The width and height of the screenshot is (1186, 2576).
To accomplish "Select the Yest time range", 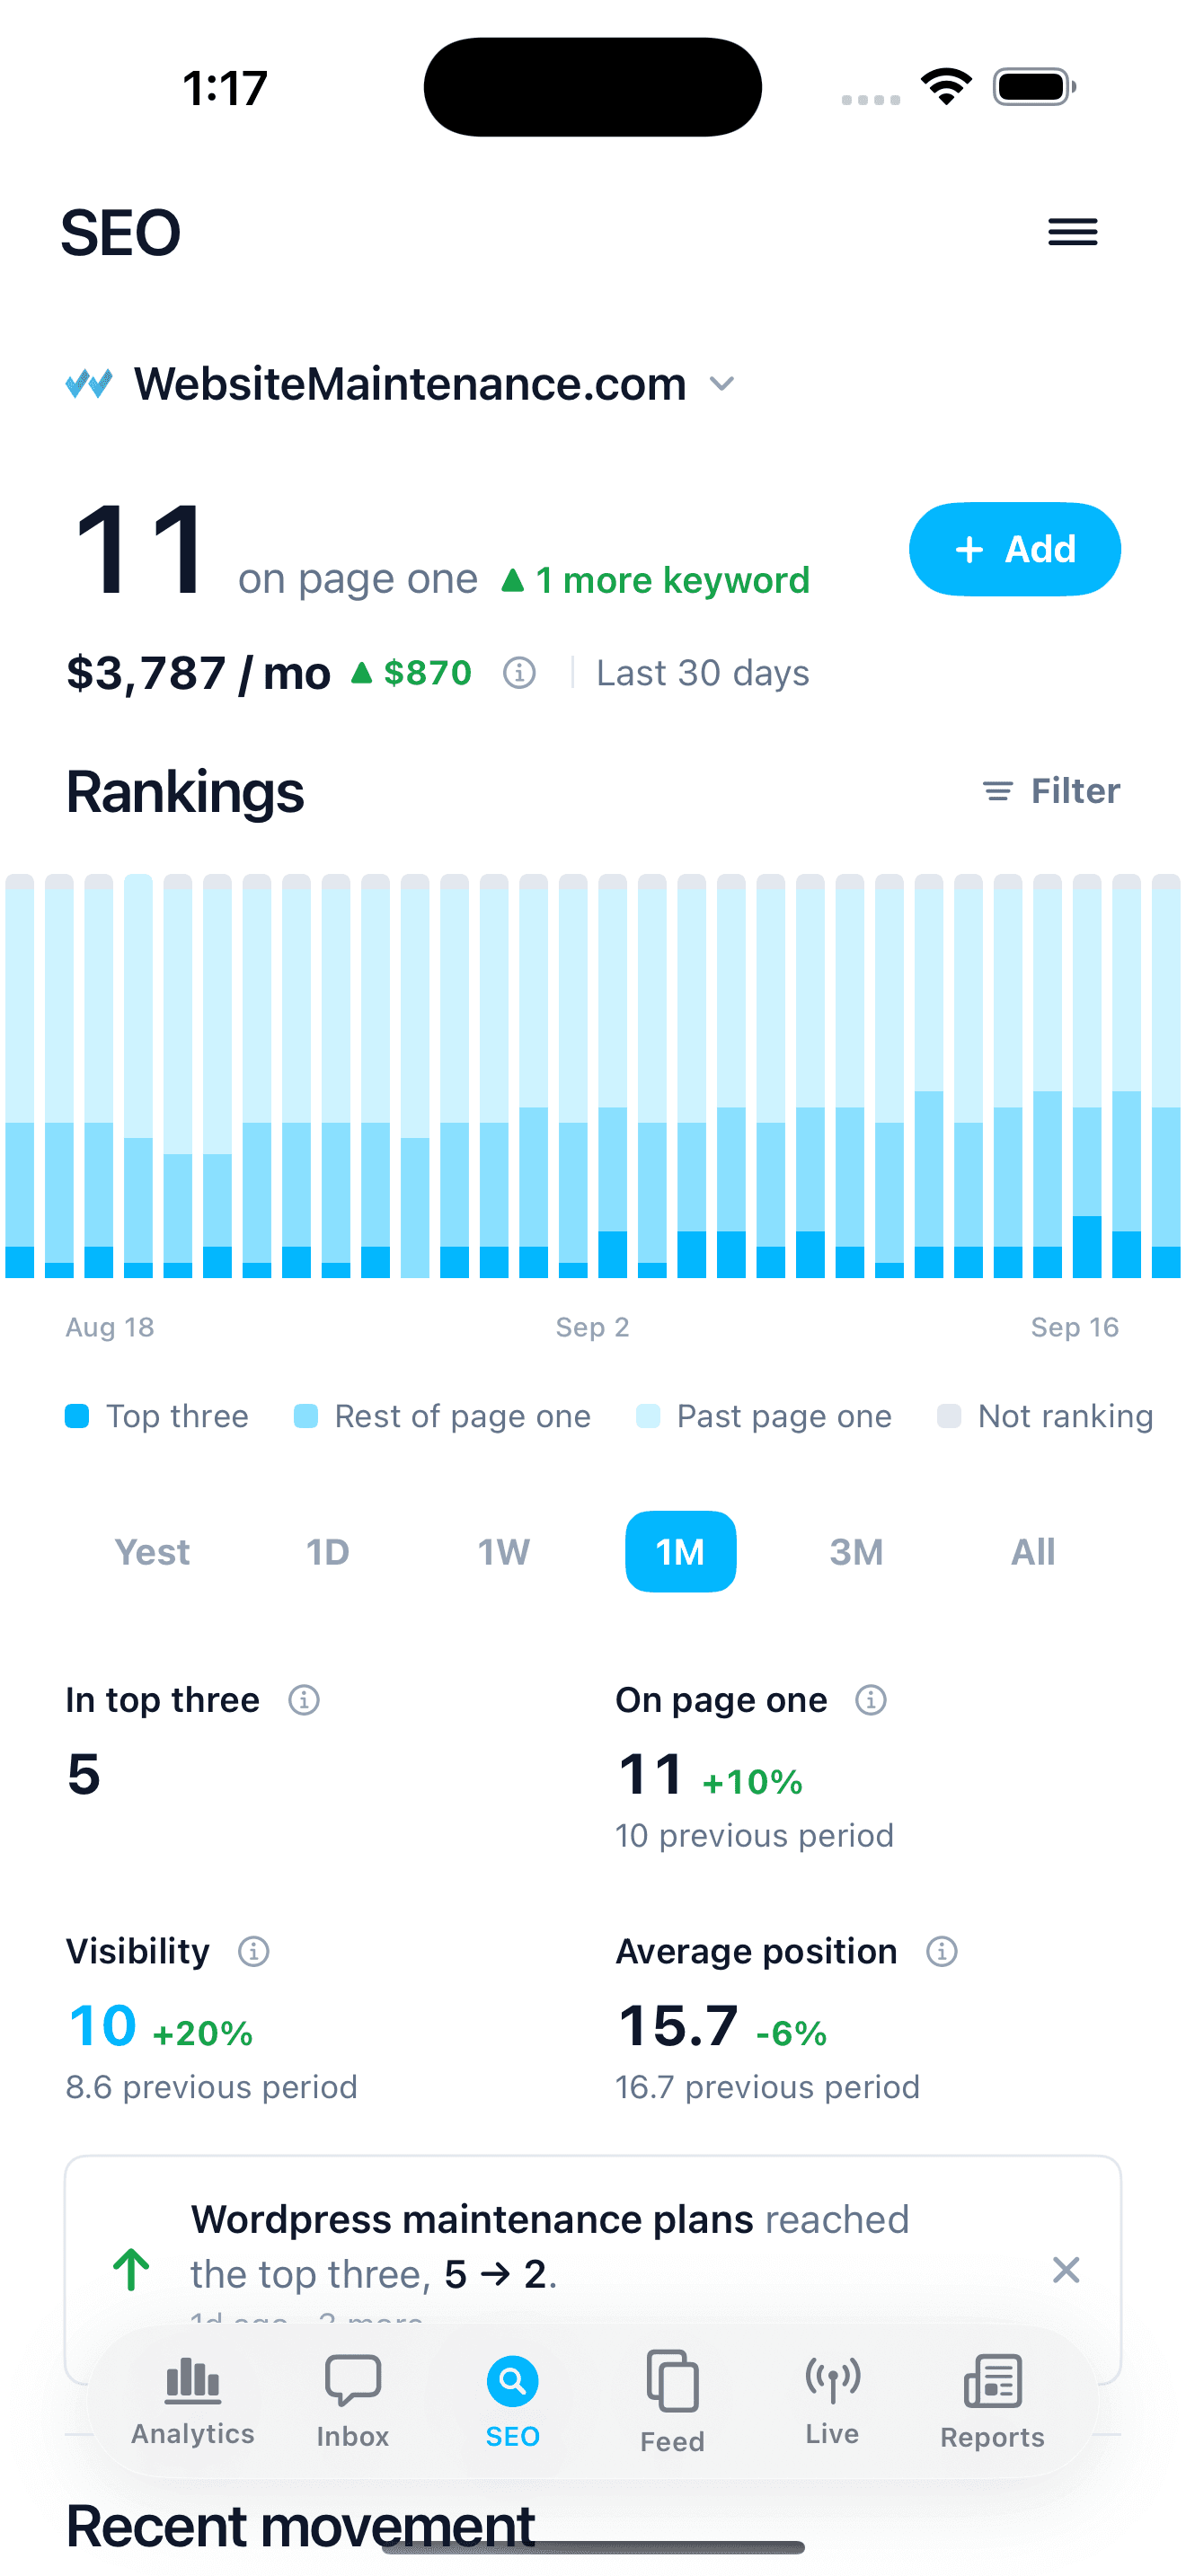I will (152, 1552).
